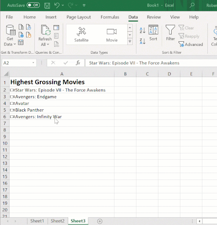Open the Help tab
217x225 pixels.
(194, 17)
